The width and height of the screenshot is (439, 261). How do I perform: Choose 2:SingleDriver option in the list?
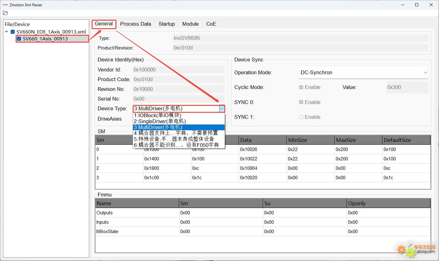click(160, 121)
